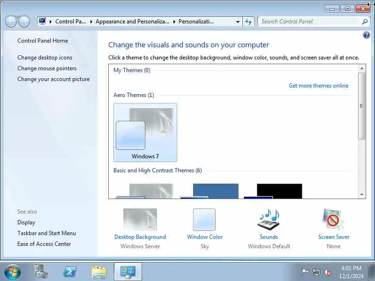Click the Control Panel taskbar button
The height and width of the screenshot is (281, 375).
click(x=128, y=272)
